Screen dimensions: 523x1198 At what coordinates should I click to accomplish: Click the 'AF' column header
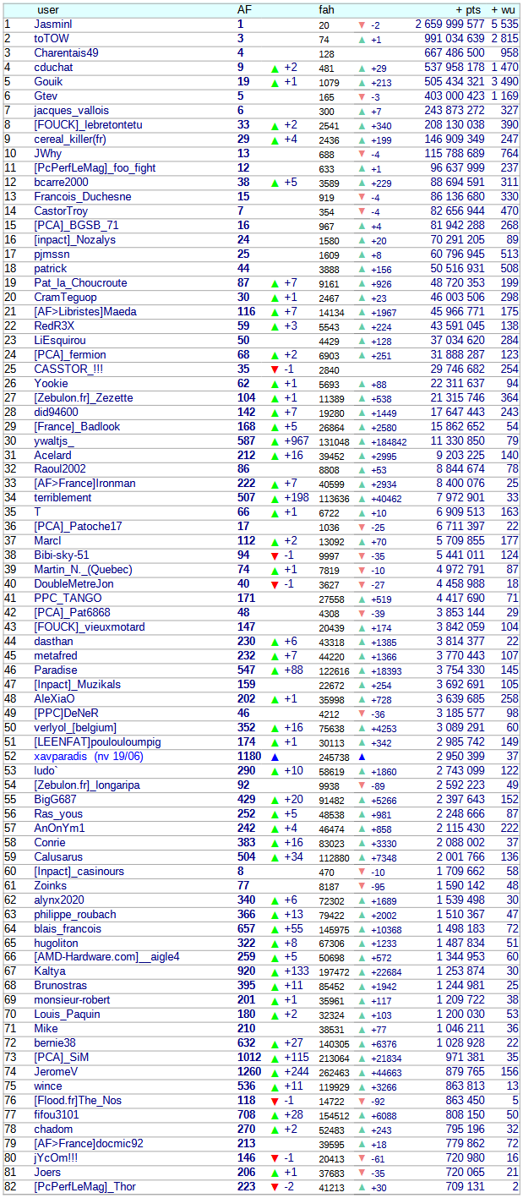243,9
